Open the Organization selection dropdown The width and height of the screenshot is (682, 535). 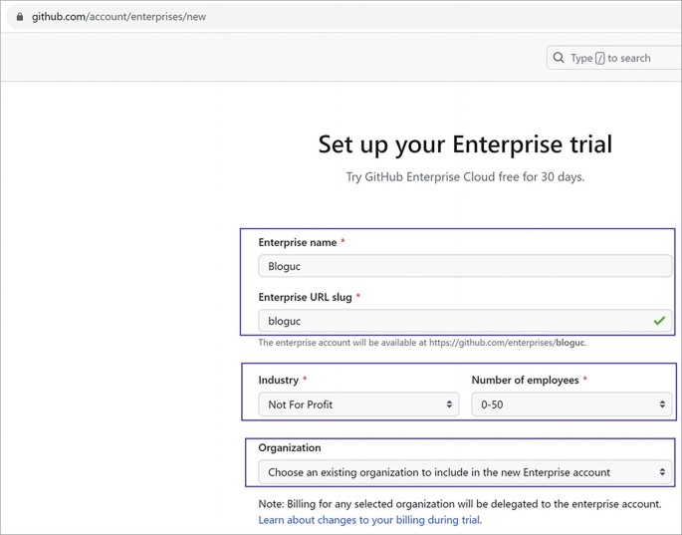click(465, 472)
